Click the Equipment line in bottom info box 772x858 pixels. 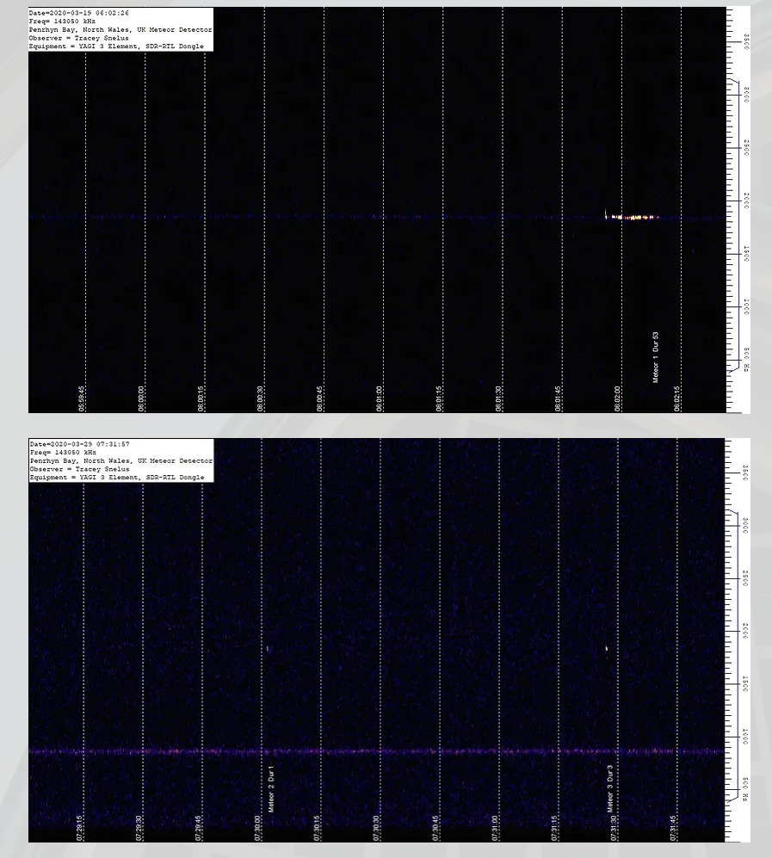tap(116, 477)
